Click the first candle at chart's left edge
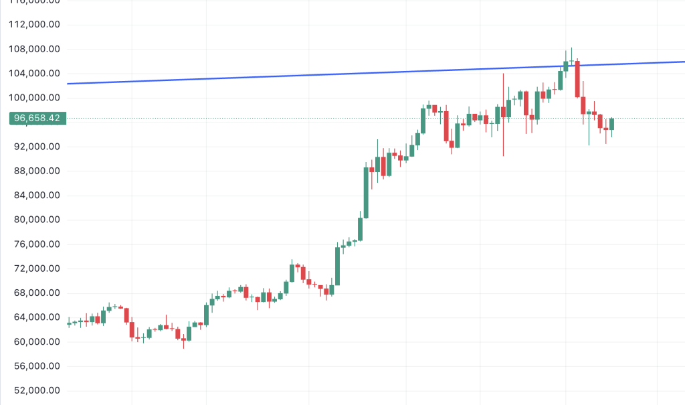The image size is (685, 405). coord(69,323)
